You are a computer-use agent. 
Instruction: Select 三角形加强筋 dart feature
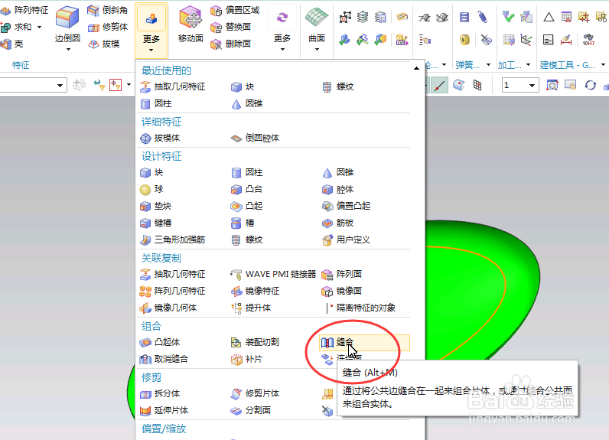[x=172, y=240]
